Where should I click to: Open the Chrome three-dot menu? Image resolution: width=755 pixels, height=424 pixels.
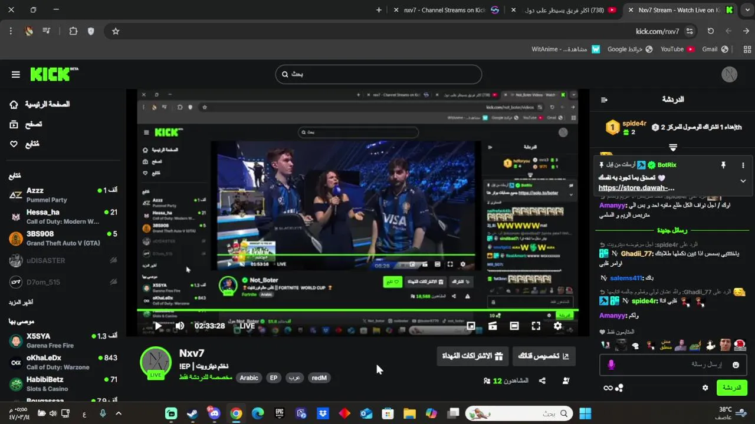click(x=11, y=31)
